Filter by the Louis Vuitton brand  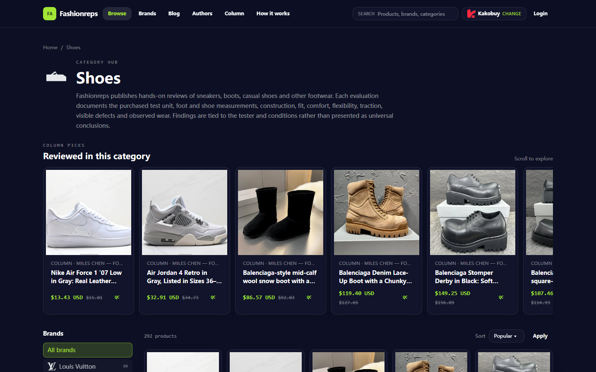tap(88, 366)
